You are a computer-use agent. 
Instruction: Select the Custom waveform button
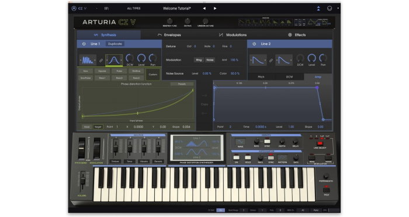pos(153,75)
